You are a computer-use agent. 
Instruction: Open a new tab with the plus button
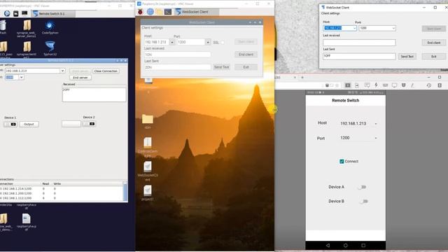click(x=302, y=77)
